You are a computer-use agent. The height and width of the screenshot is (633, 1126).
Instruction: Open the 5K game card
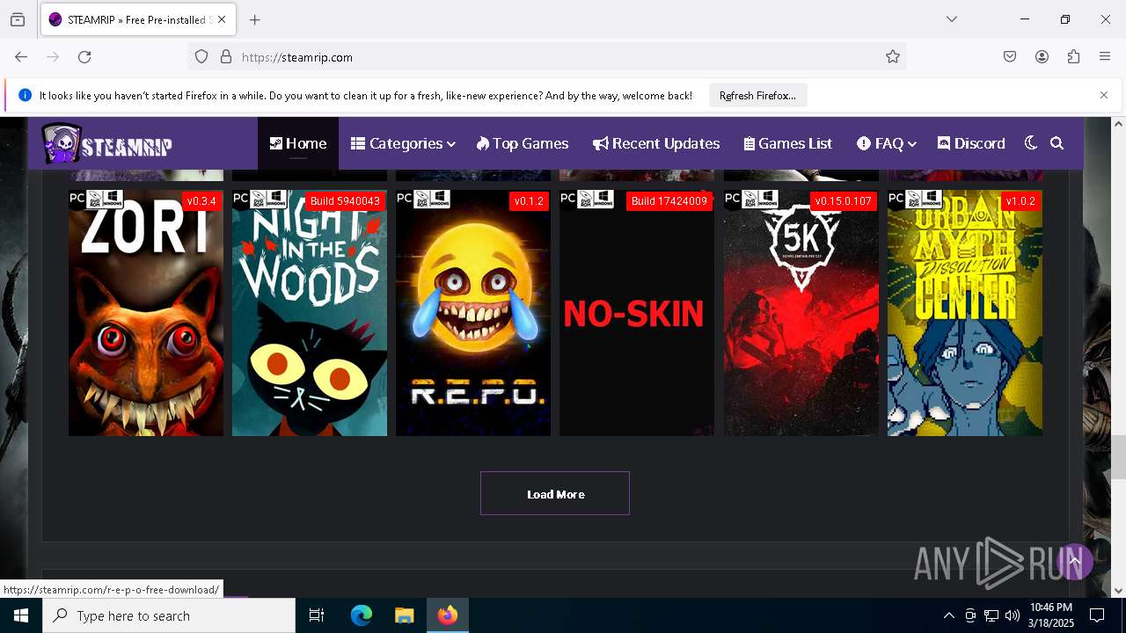[801, 313]
